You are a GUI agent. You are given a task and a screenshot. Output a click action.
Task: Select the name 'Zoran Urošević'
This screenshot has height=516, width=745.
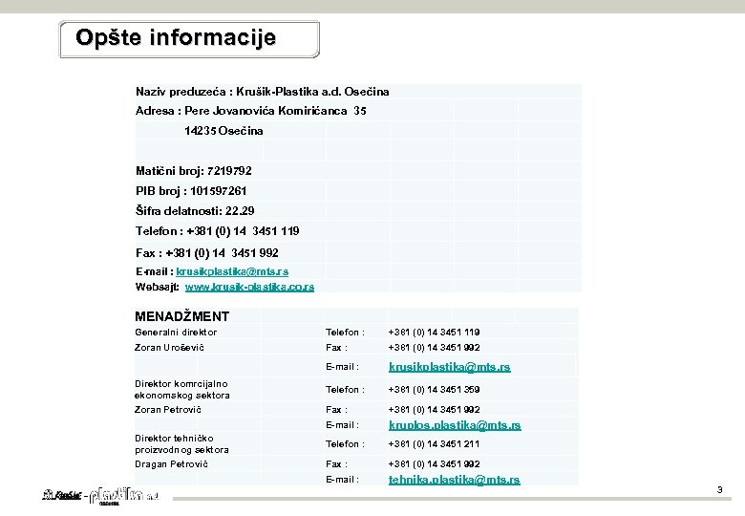click(169, 347)
